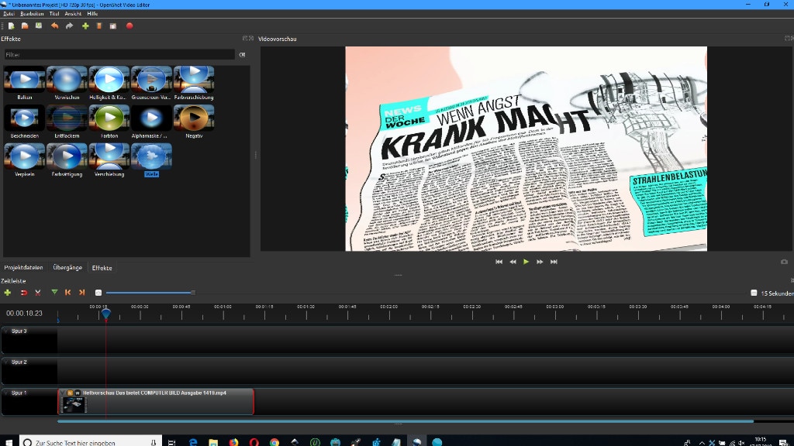
Task: Jump to the previous marker icon
Action: pyautogui.click(x=67, y=293)
